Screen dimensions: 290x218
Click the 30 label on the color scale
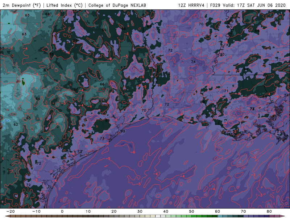click(x=140, y=211)
